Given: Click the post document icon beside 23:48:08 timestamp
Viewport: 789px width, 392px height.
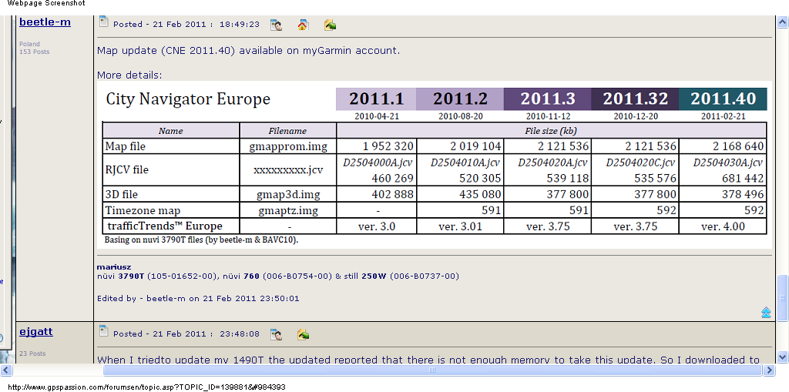Looking at the screenshot, I should 103,332.
